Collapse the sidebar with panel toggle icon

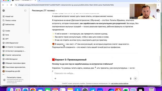(25, 11)
